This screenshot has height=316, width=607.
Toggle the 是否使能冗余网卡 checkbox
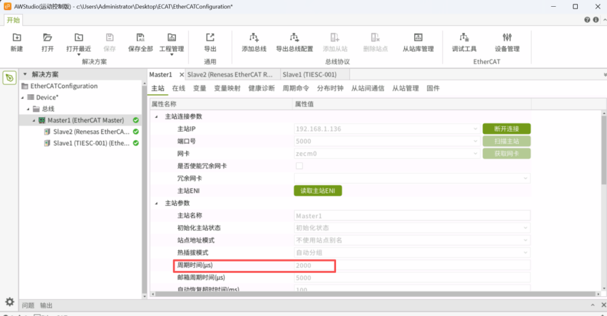pos(299,166)
